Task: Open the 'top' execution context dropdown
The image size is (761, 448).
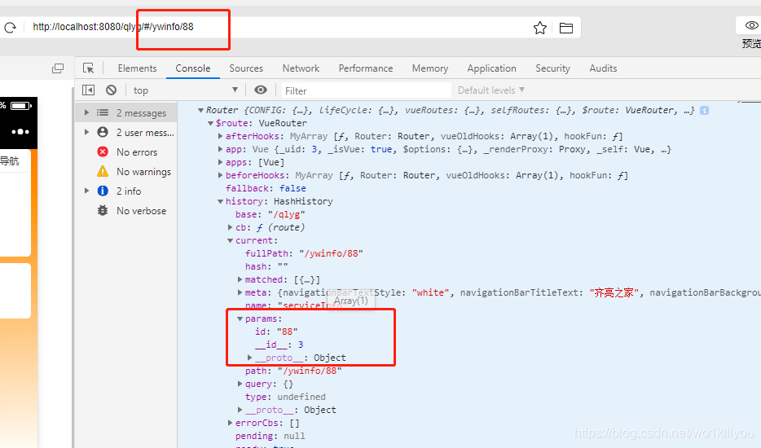Action: click(184, 90)
